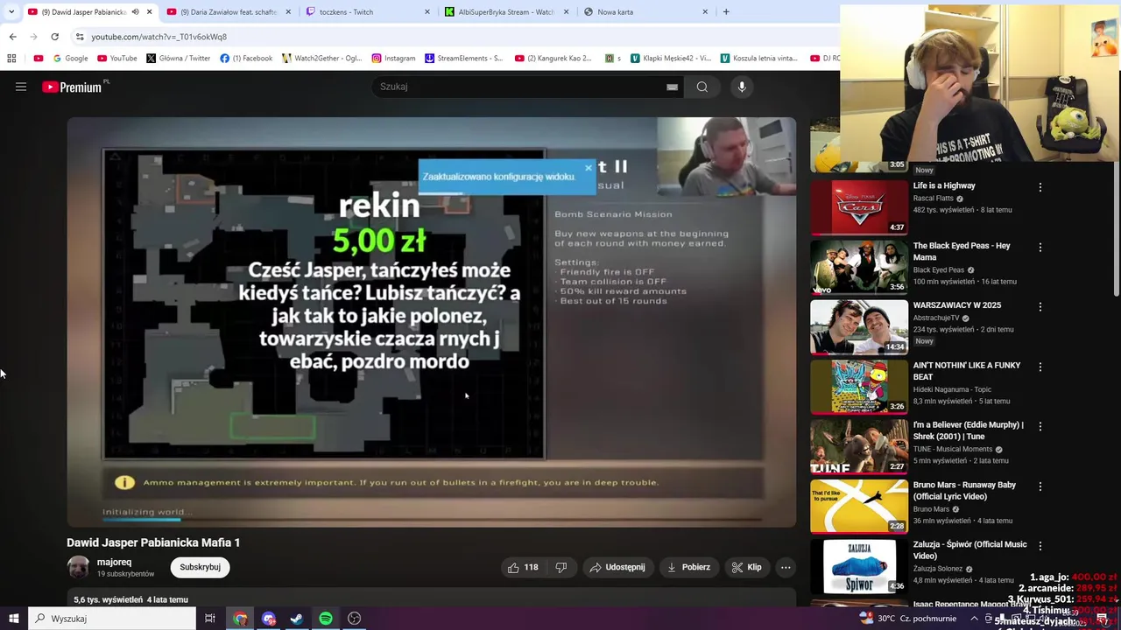Open Watch2Gether bookmark
1121x630 pixels.
click(x=321, y=59)
